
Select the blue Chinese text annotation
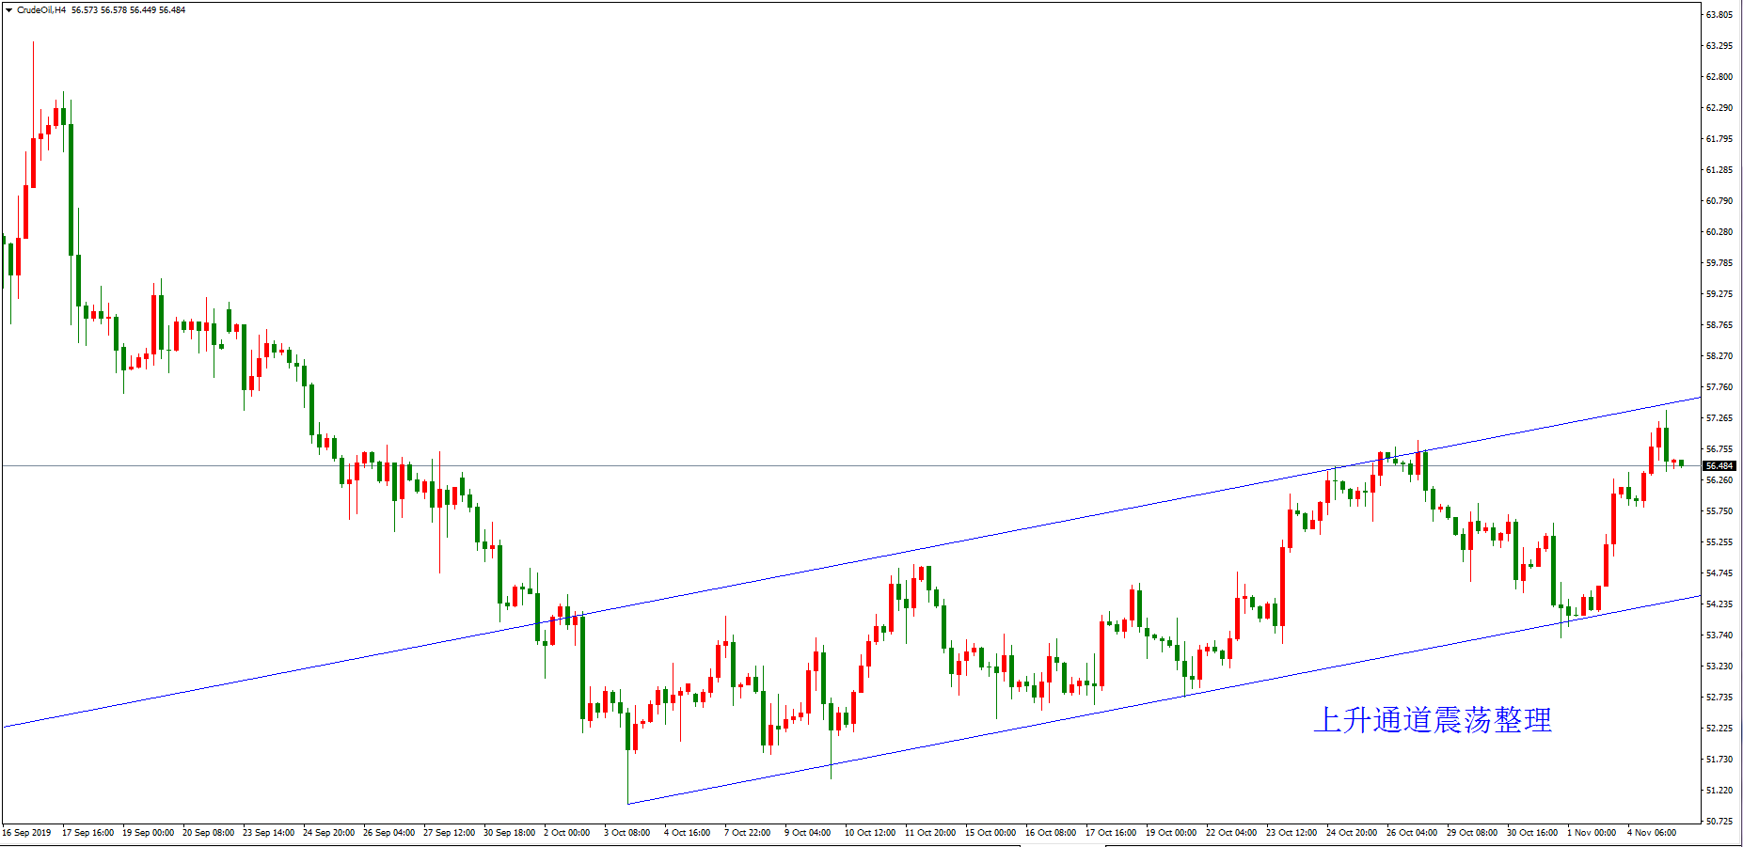1432,720
